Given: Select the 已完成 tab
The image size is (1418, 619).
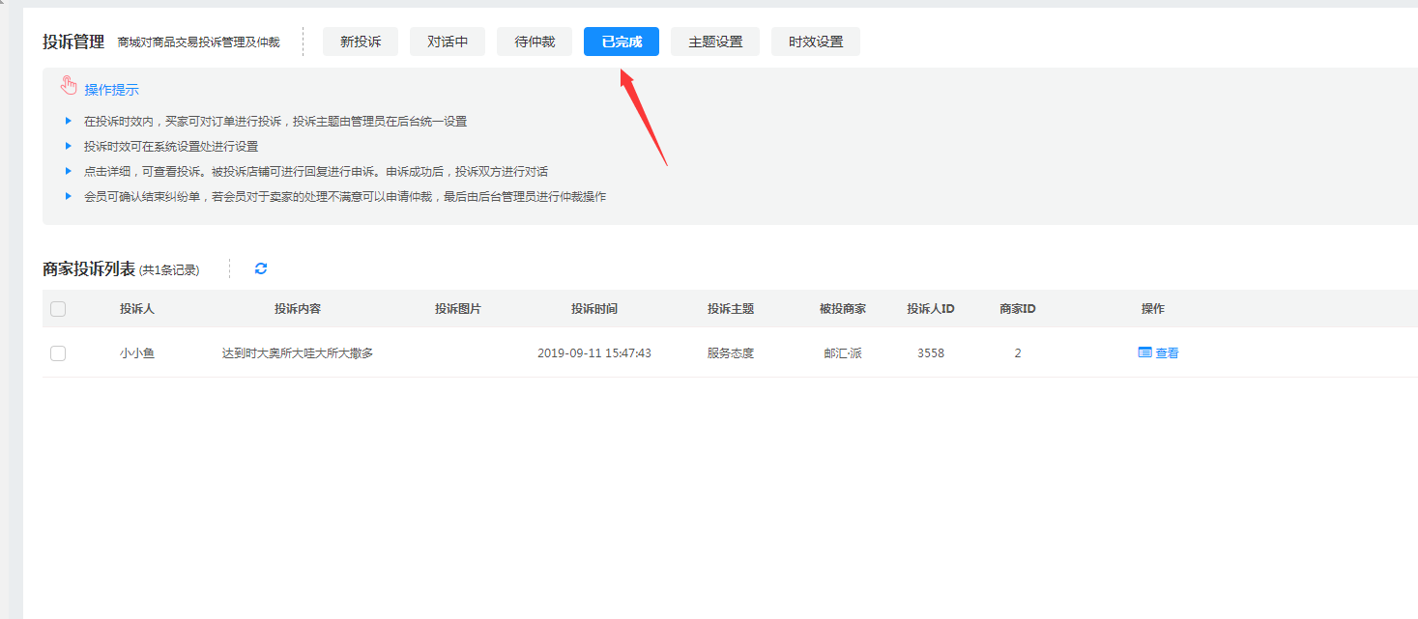Looking at the screenshot, I should click(x=622, y=42).
